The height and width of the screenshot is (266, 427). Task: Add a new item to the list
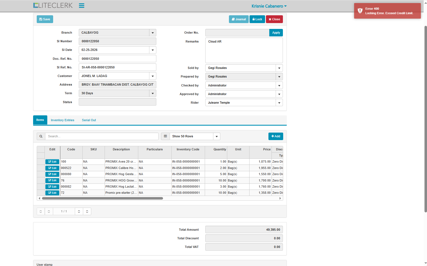(275, 136)
